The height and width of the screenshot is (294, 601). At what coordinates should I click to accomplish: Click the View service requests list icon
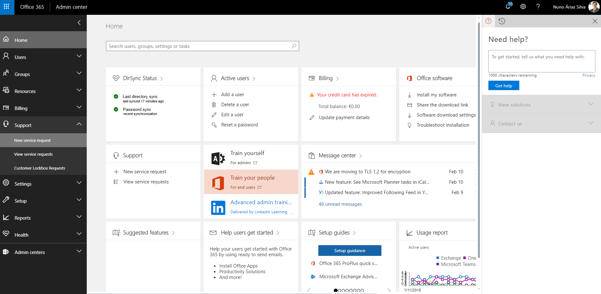coord(116,182)
